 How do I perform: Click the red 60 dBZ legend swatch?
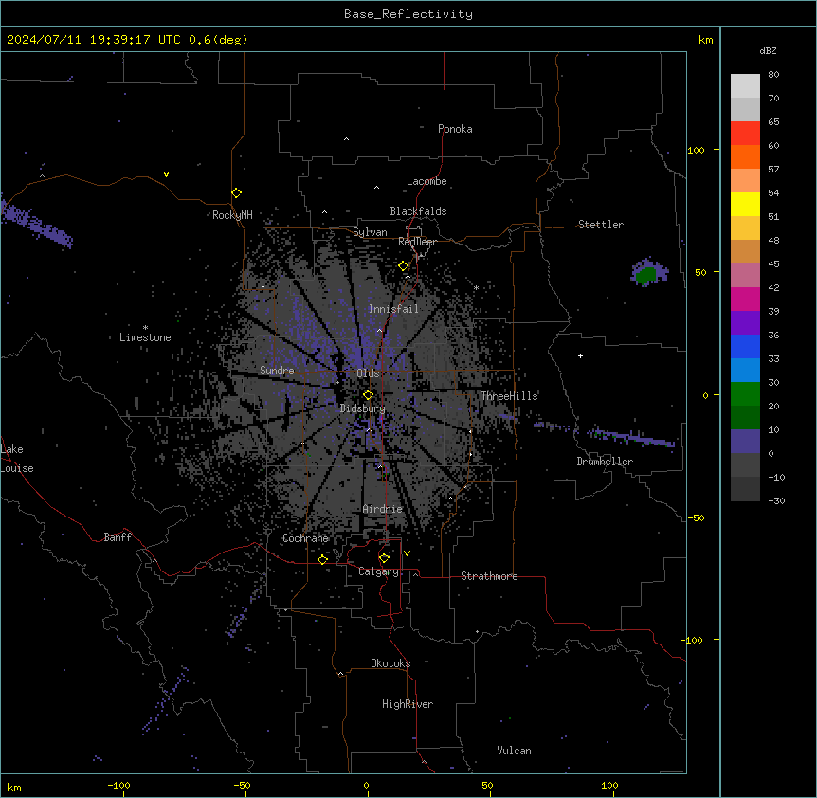pos(745,134)
